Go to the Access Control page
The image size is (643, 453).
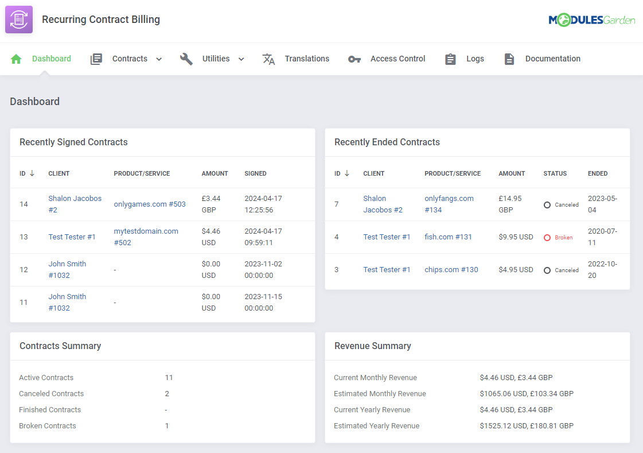coord(398,59)
